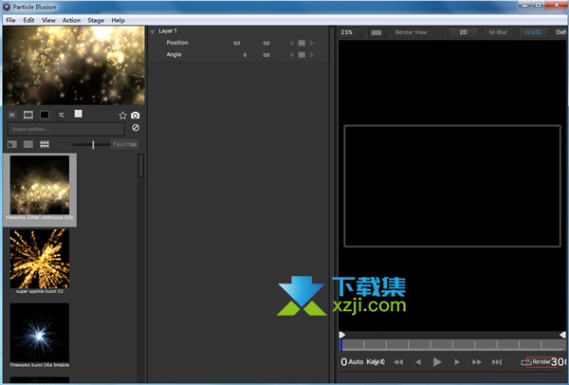The image size is (569, 385).
Task: Click the filmstrip icon under the preview
Action: coord(28,115)
